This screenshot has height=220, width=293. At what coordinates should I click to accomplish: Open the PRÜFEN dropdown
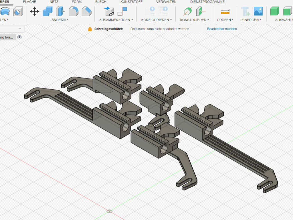click(x=225, y=20)
